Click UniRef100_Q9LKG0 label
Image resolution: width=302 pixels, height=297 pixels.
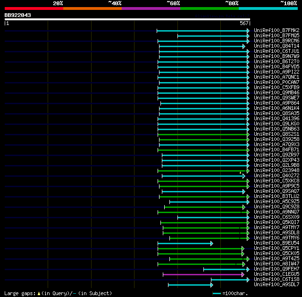pos(277,124)
